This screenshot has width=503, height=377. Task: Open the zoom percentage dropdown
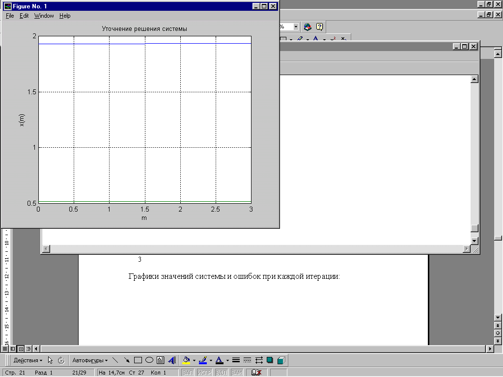tap(296, 27)
